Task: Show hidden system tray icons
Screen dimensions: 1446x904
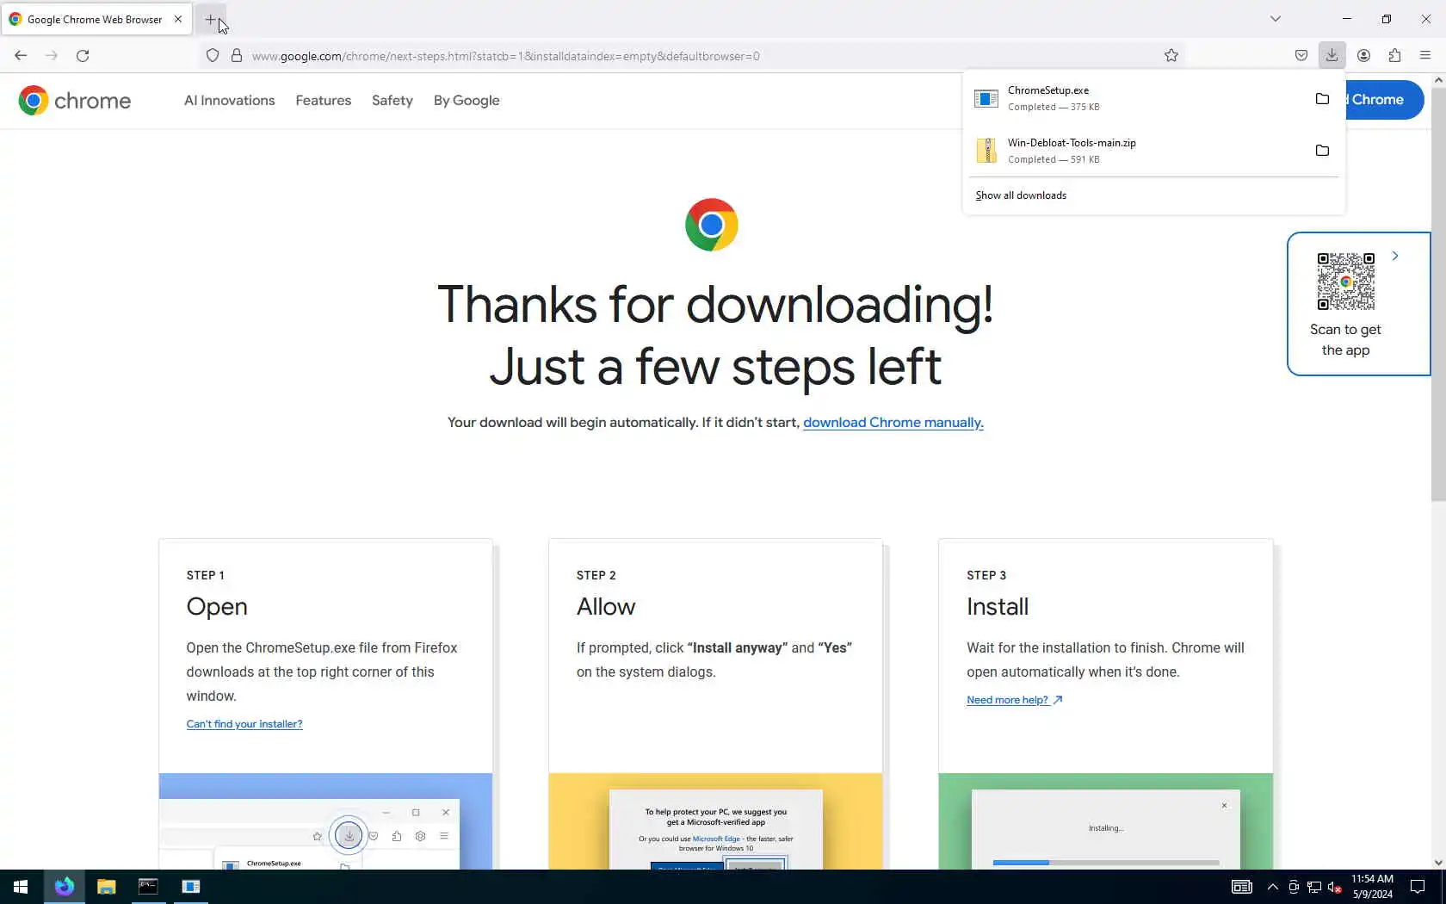Action: click(x=1272, y=887)
